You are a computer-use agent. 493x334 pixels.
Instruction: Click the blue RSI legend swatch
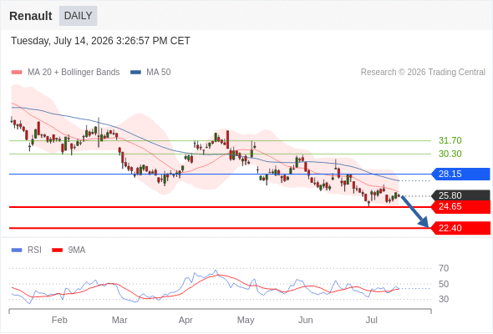[17, 250]
